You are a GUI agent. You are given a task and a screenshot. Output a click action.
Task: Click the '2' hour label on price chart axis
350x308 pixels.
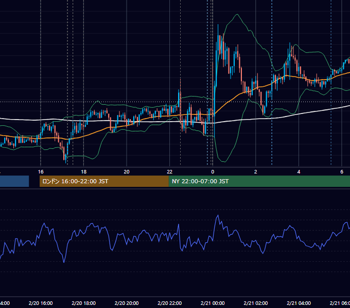[x=256, y=172]
